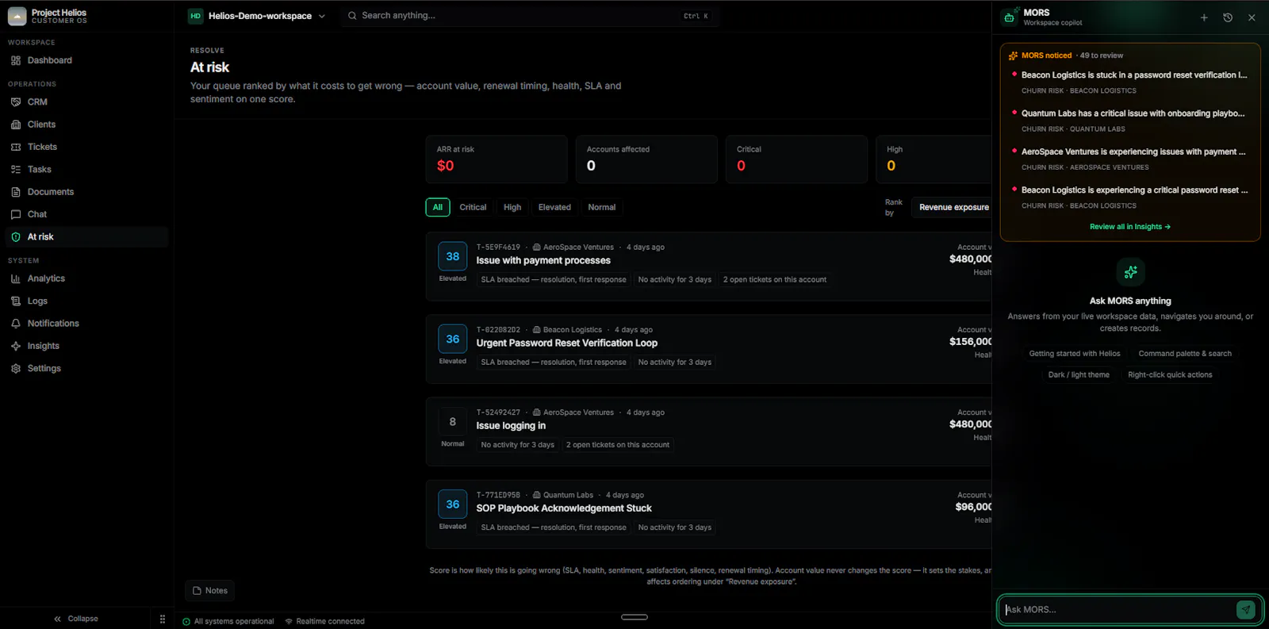The width and height of the screenshot is (1269, 629).
Task: Open ticket Urgent Password Reset Verification Loop
Action: click(567, 343)
